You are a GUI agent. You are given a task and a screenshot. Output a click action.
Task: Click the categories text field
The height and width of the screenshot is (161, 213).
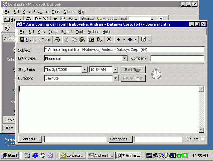point(158,139)
